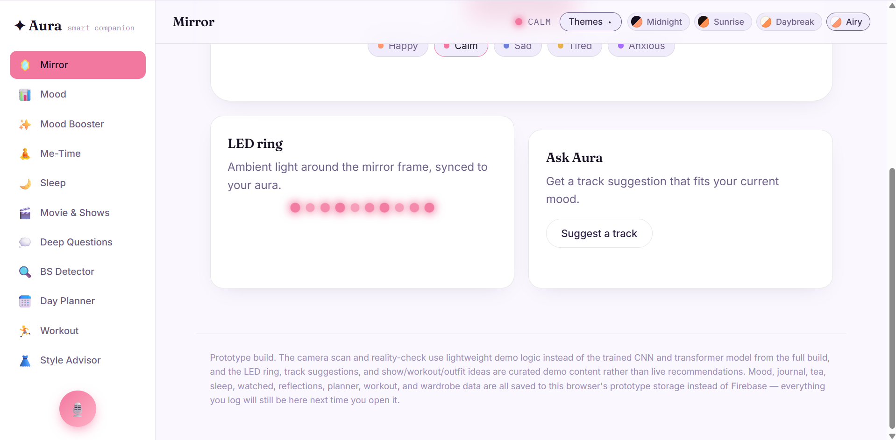Select the Happy mood chip
896x440 pixels.
pyautogui.click(x=398, y=48)
